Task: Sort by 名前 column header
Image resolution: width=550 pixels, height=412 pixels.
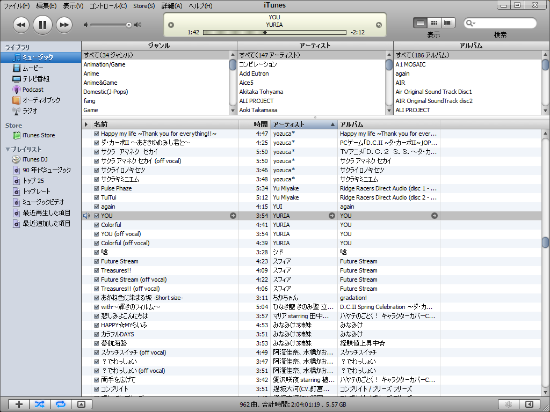Action: coord(165,124)
